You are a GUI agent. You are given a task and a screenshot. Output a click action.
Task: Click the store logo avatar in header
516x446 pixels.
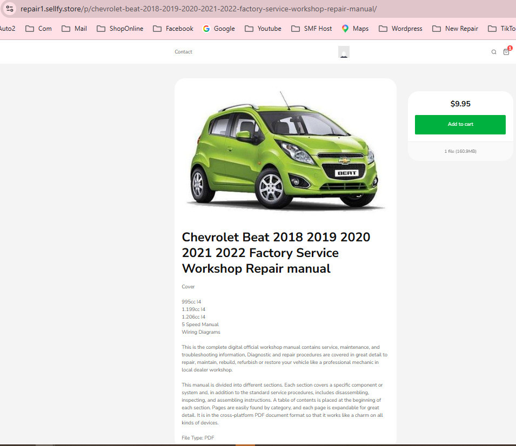[x=344, y=52]
